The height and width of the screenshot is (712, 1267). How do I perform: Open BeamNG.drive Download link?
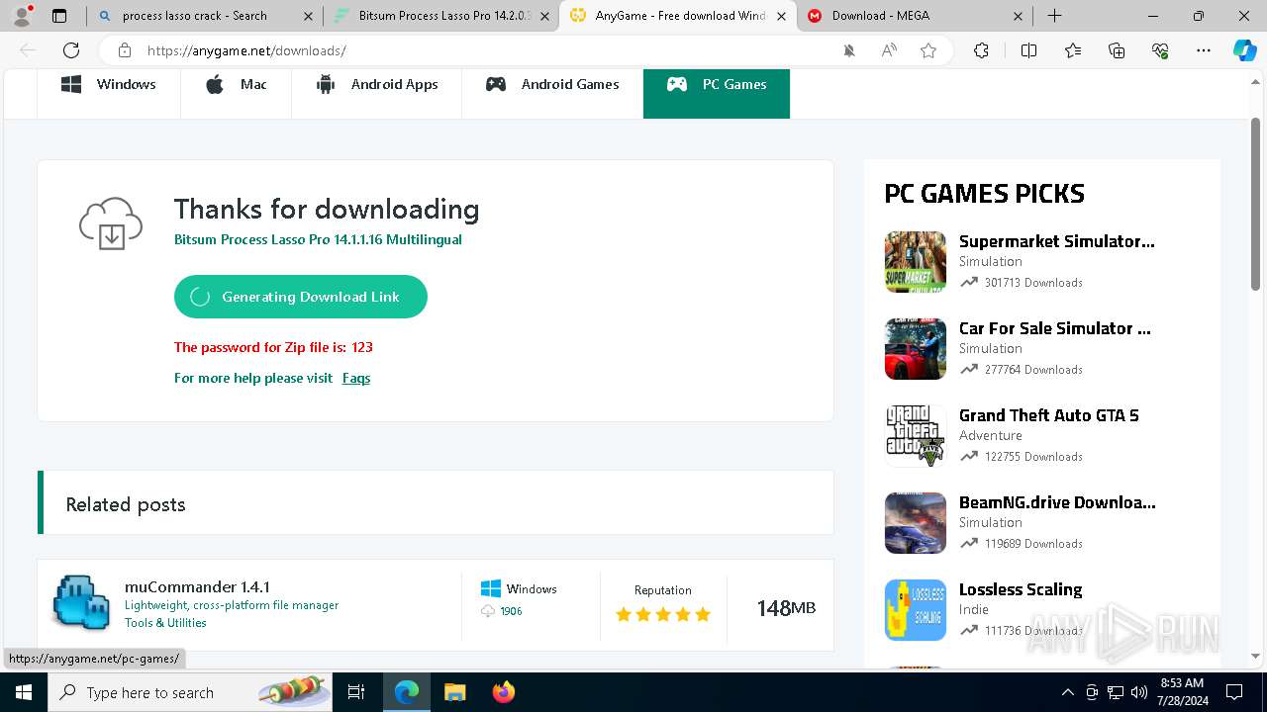pyautogui.click(x=1057, y=502)
